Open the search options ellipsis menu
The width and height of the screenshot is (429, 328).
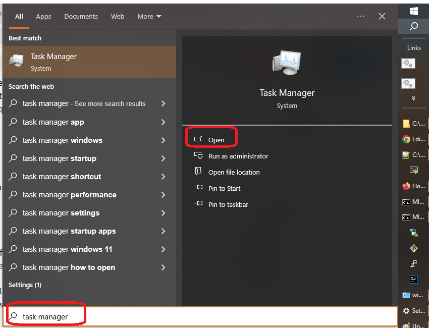(360, 16)
